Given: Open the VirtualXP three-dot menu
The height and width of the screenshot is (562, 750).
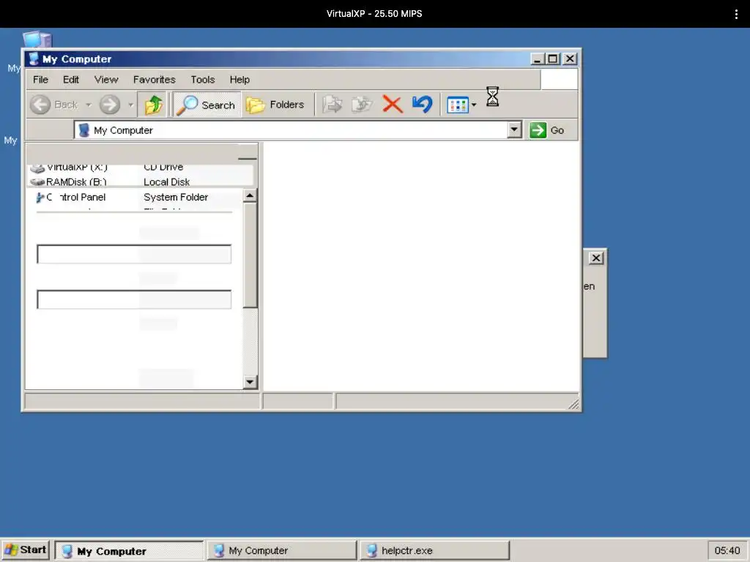Looking at the screenshot, I should 736,14.
